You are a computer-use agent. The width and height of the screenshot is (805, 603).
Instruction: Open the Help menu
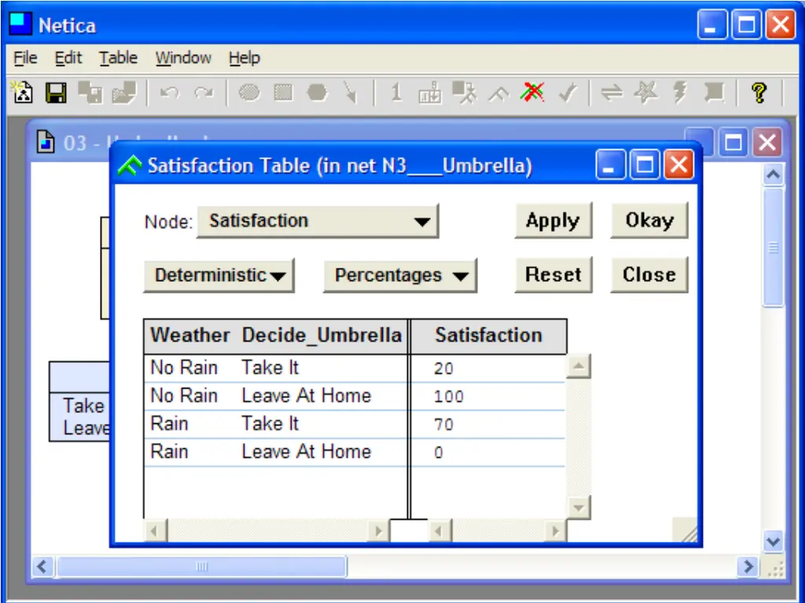[244, 58]
